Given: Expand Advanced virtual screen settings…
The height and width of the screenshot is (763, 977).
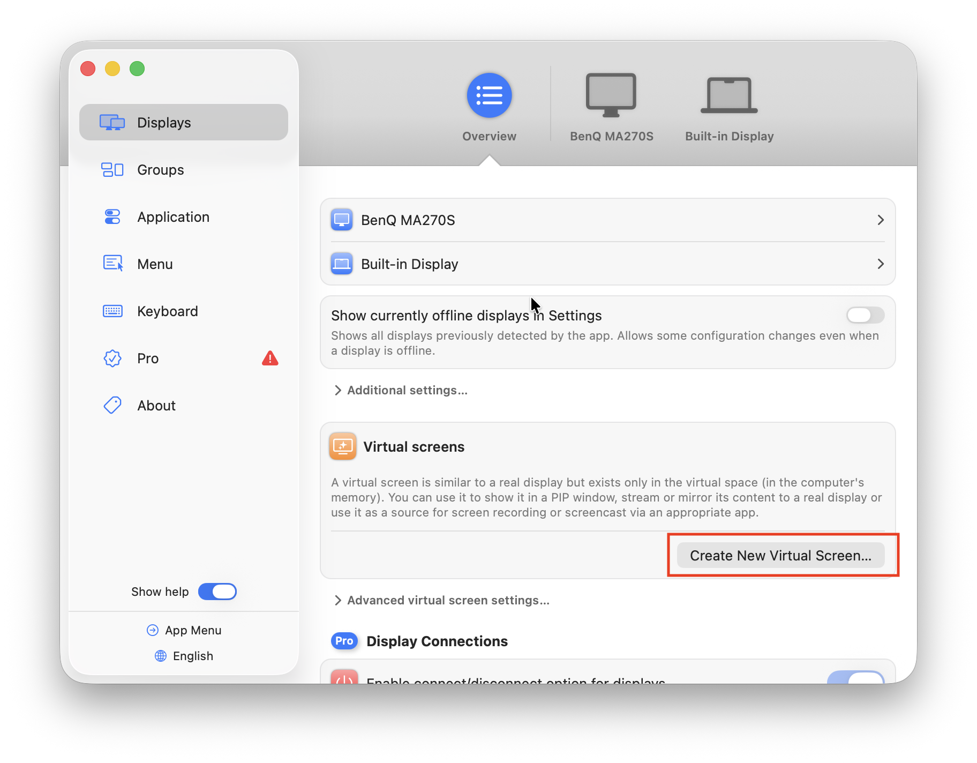Looking at the screenshot, I should click(x=442, y=600).
